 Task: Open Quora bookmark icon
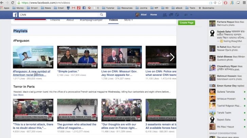(x=89, y=8)
